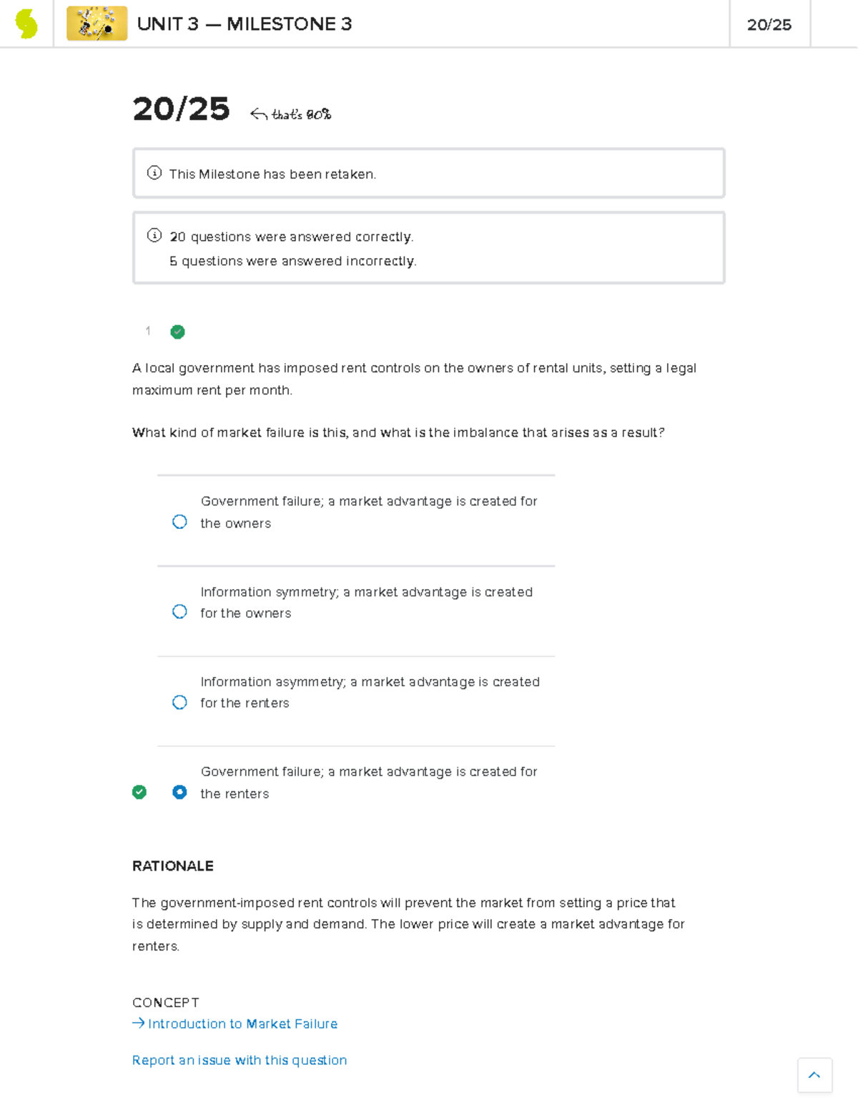Open the unit thumbnail image in header
858x1110 pixels.
(x=97, y=24)
